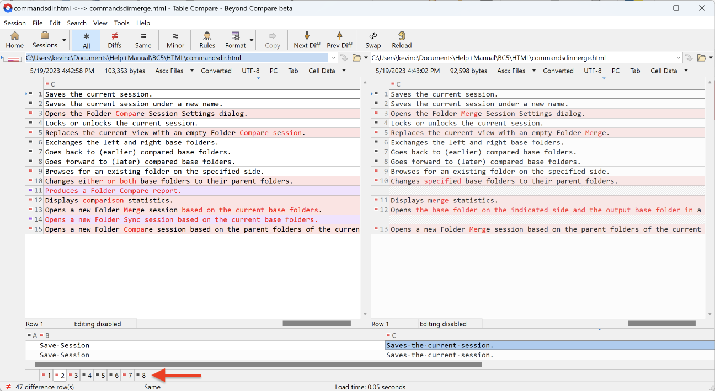This screenshot has height=391, width=715.
Task: Select column tab 2
Action: point(60,375)
